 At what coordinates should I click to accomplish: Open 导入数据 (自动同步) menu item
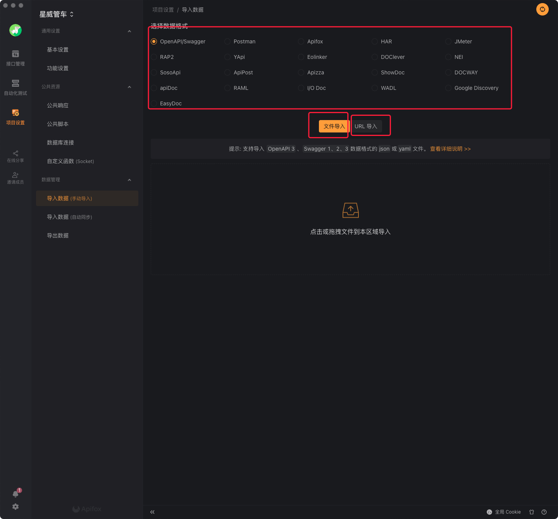tap(87, 217)
